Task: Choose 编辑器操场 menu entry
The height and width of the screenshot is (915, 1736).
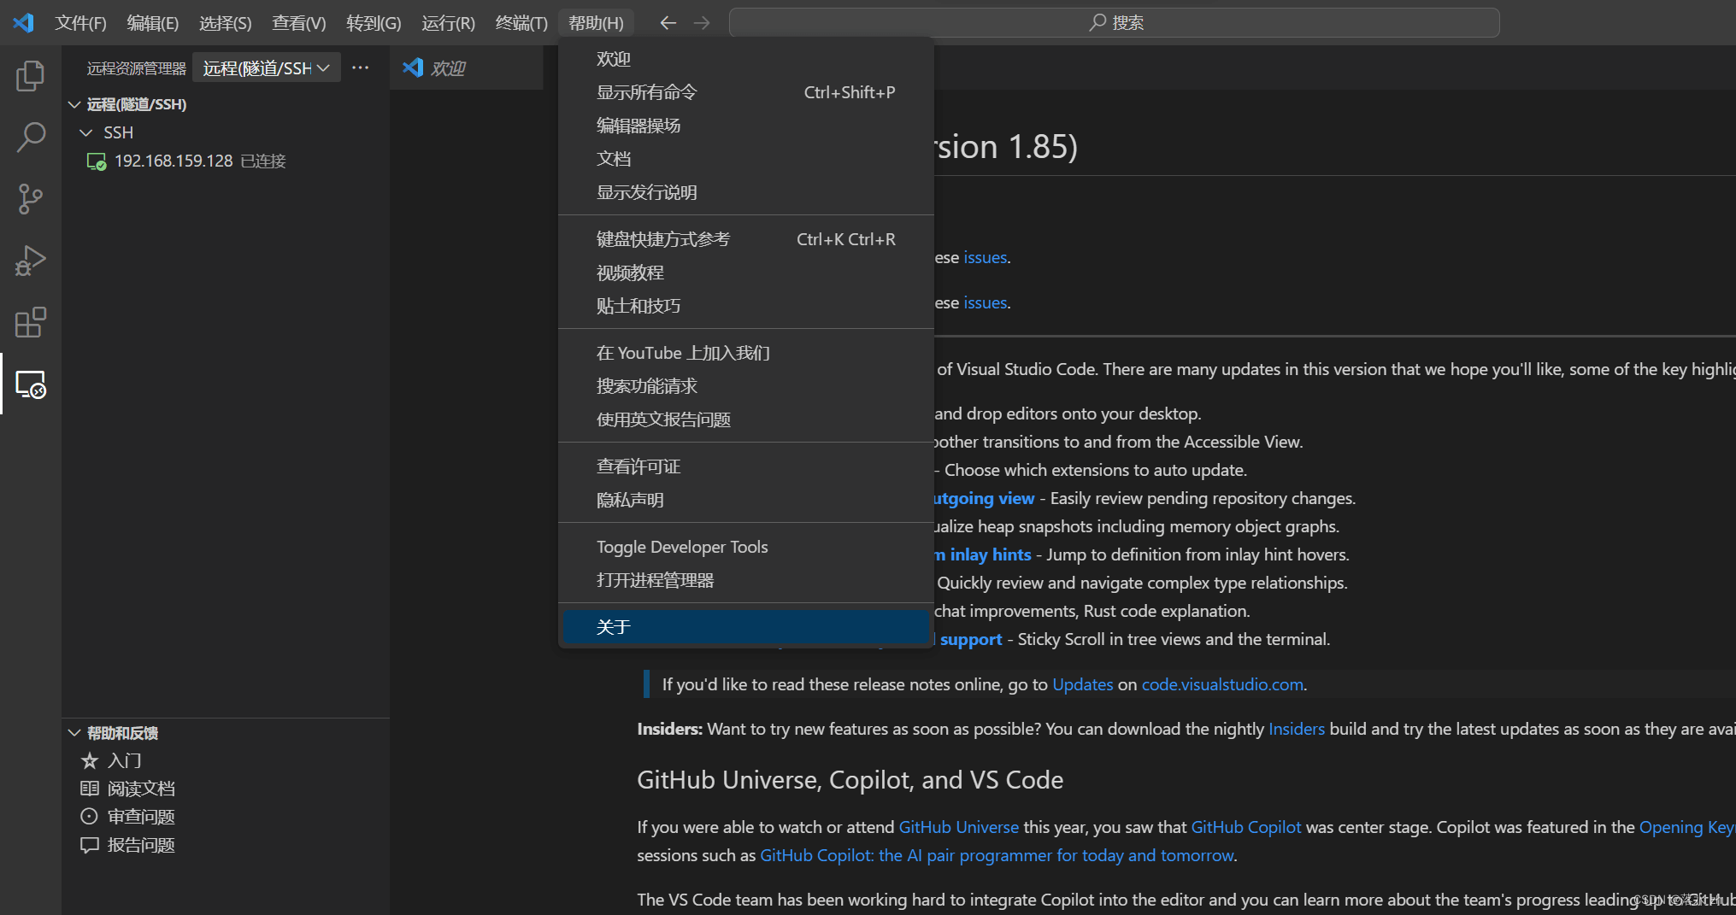Action: (x=745, y=126)
